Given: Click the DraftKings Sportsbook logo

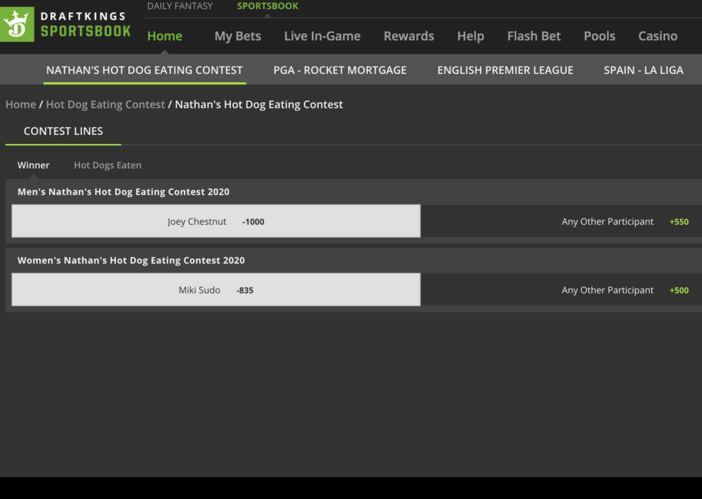Looking at the screenshot, I should (66, 24).
